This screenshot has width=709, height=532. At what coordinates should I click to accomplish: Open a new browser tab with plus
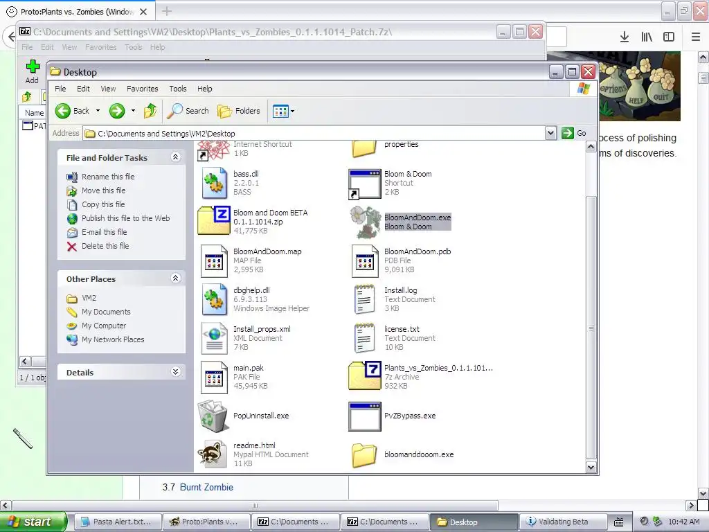point(166,11)
